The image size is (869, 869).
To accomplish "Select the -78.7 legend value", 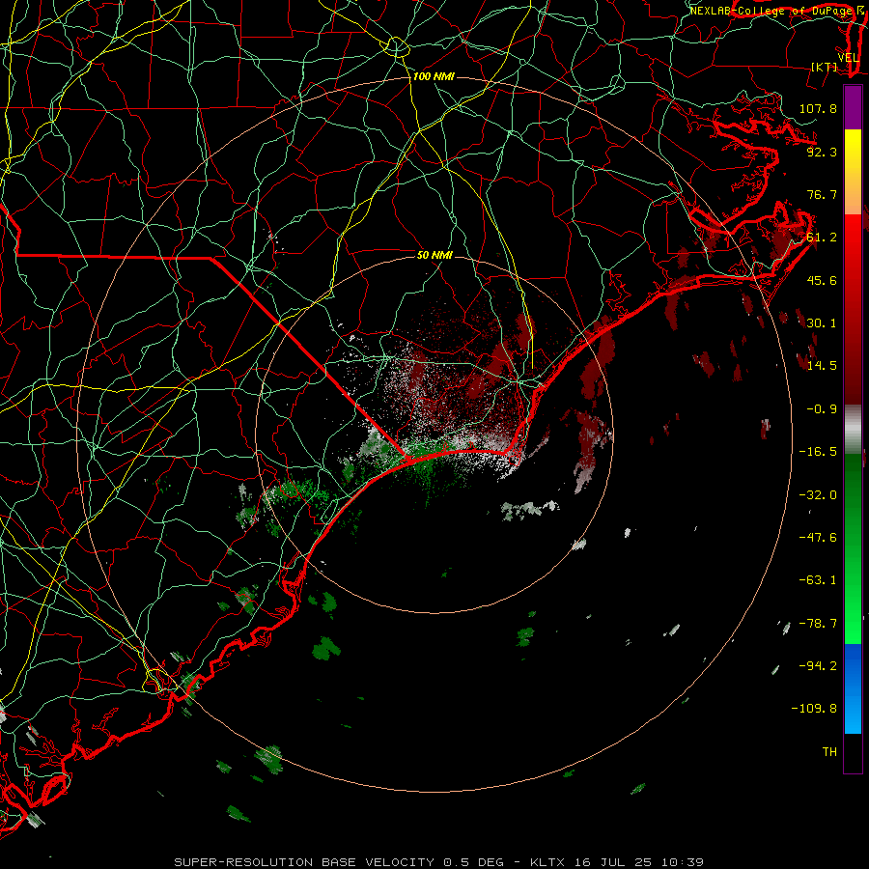I will point(818,624).
